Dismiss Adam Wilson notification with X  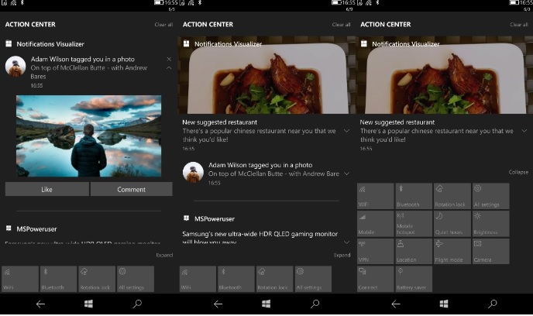pos(169,60)
